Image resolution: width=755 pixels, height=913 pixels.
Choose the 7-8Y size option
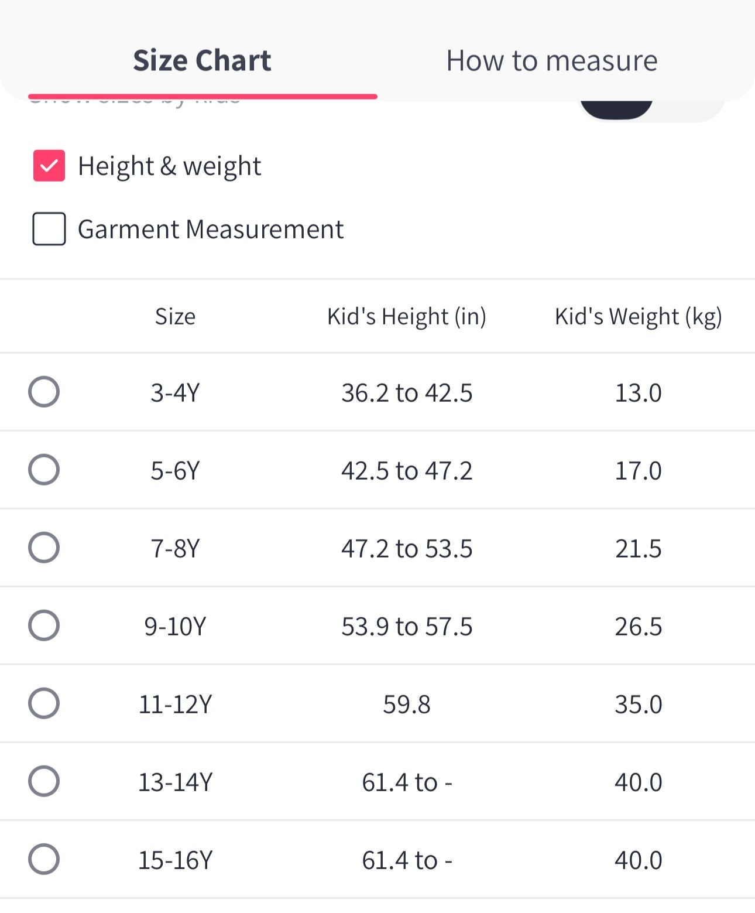(44, 548)
